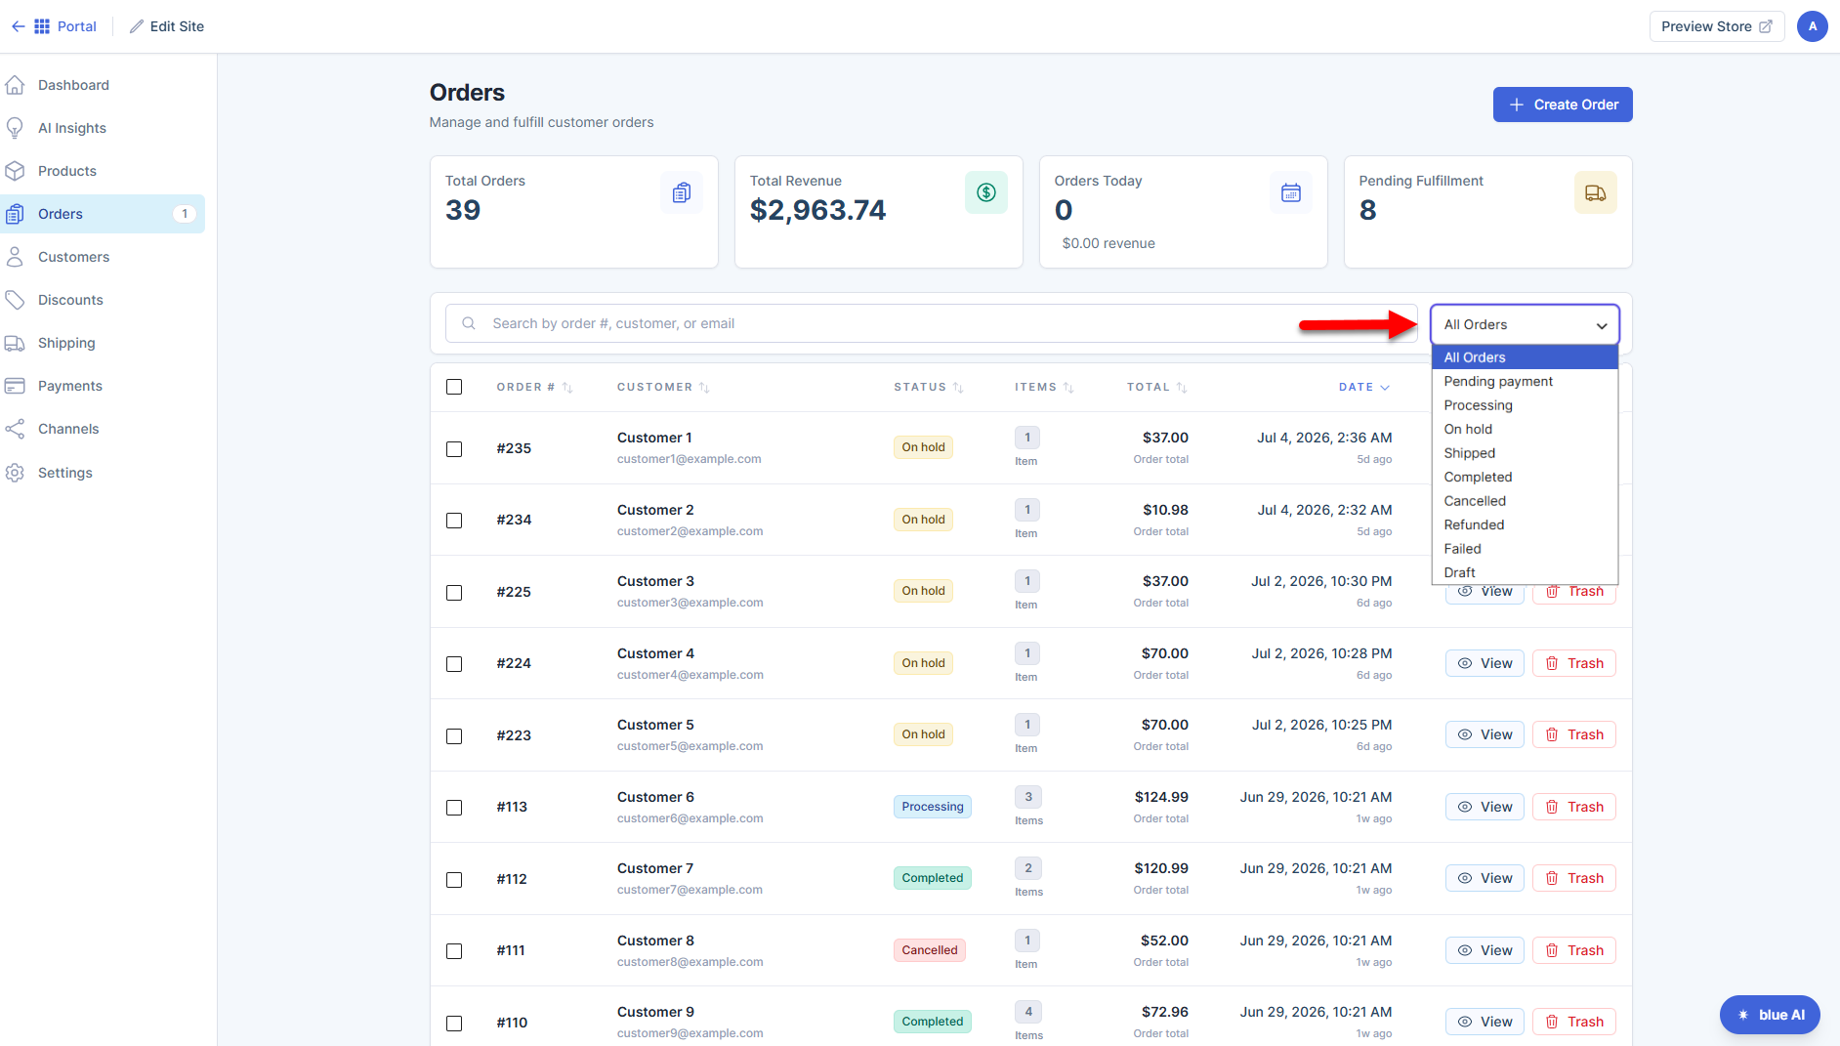This screenshot has height=1046, width=1840.
Task: Open the Dashboard home icon
Action: point(15,85)
